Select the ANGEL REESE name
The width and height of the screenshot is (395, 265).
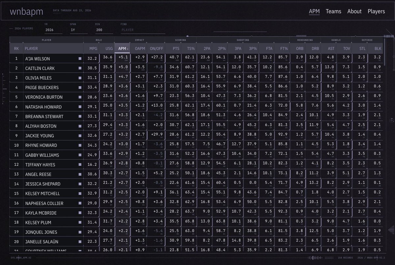coord(38,174)
